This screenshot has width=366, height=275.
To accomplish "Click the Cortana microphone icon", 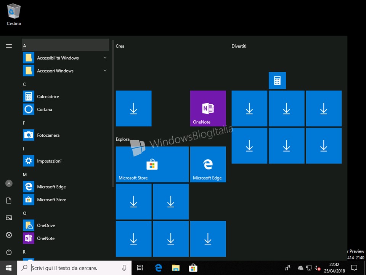I will click(124, 268).
